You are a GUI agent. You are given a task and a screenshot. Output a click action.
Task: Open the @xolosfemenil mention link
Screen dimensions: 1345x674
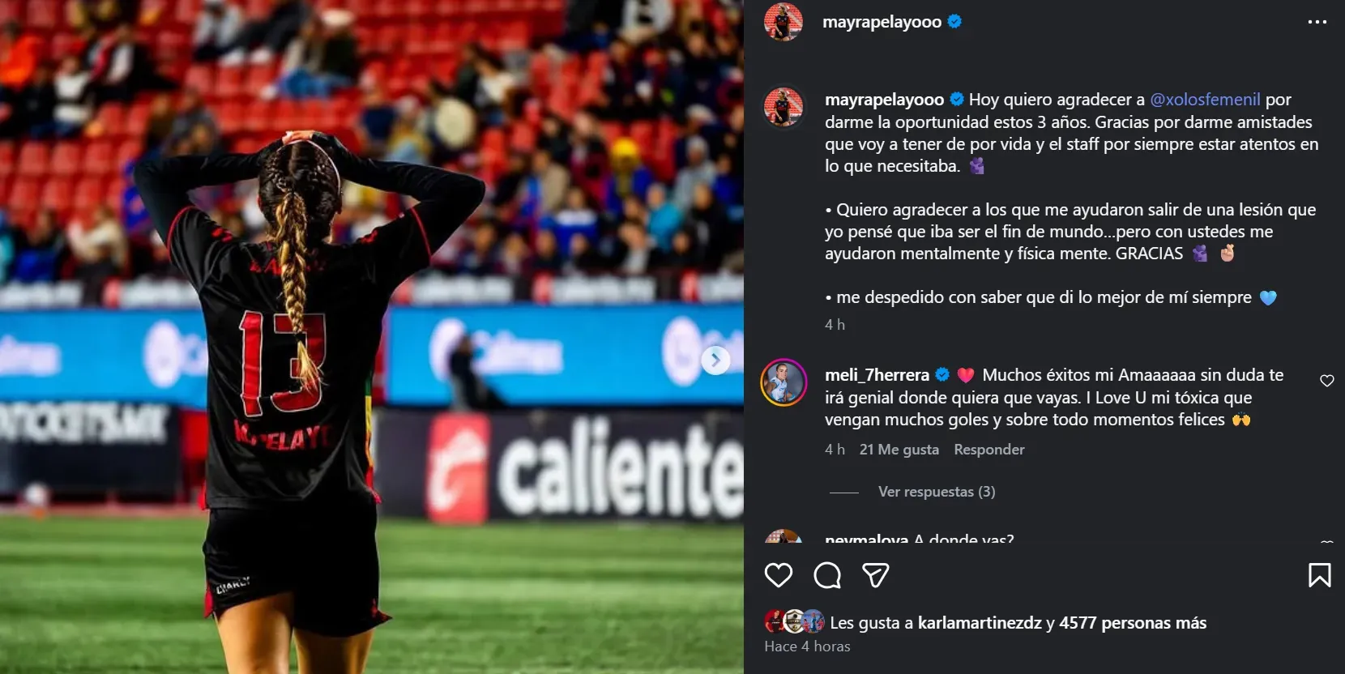point(1205,100)
